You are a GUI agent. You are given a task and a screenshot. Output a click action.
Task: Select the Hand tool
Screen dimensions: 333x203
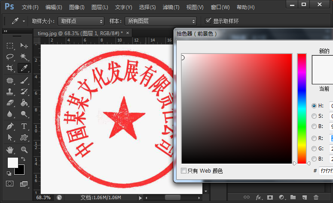tap(10, 150)
